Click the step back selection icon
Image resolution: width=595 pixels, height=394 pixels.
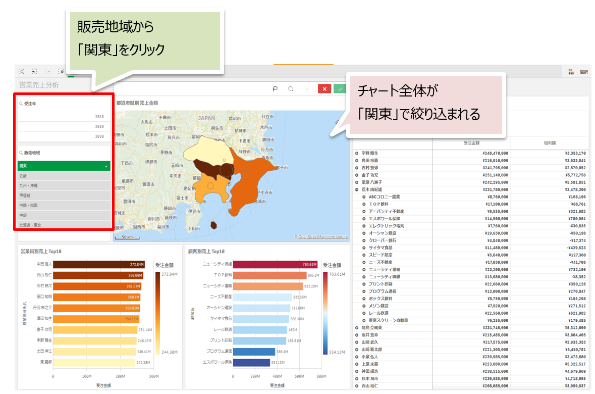coord(34,72)
